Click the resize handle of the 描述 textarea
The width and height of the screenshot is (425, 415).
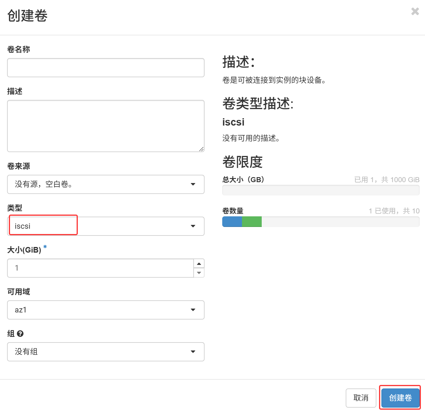click(201, 149)
